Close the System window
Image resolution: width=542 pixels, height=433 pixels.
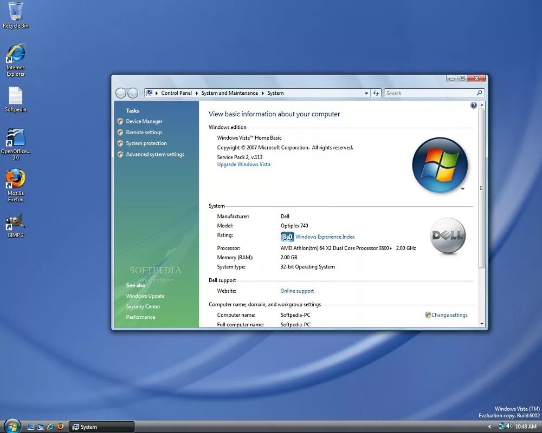[x=476, y=78]
